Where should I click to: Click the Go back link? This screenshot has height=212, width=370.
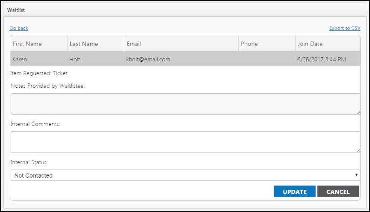[x=19, y=28]
